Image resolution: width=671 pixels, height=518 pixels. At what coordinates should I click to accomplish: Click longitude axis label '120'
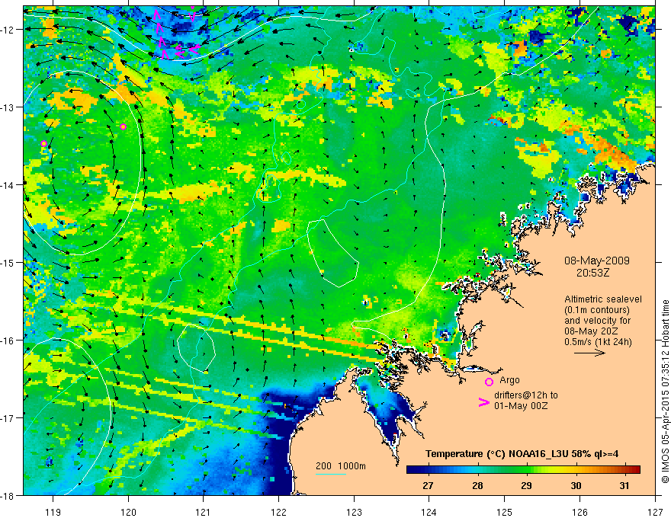tap(128, 512)
